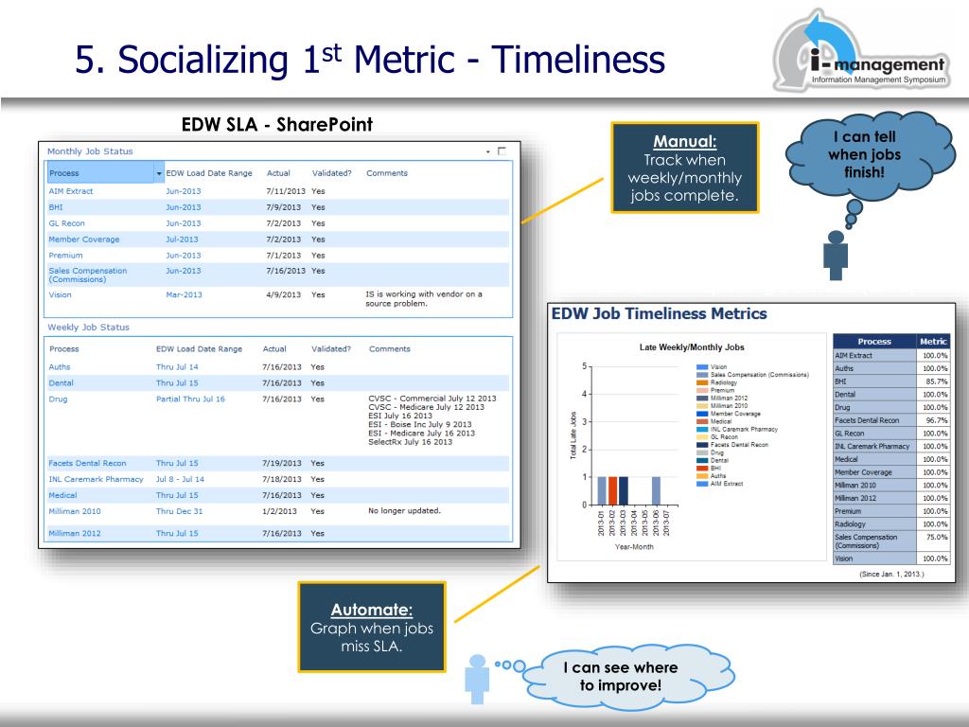Viewport: 969px width, 727px height.
Task: Click the AIM Extract legend color swatch
Action: [702, 484]
